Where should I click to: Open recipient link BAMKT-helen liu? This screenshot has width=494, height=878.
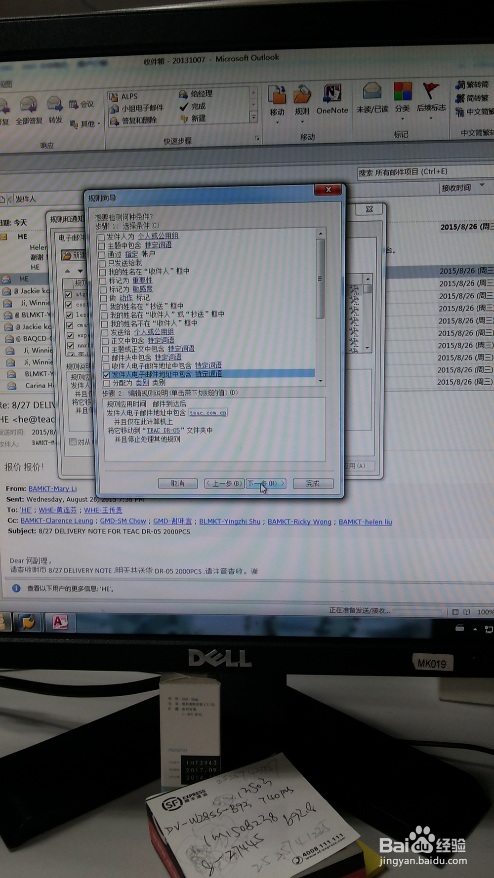[365, 521]
